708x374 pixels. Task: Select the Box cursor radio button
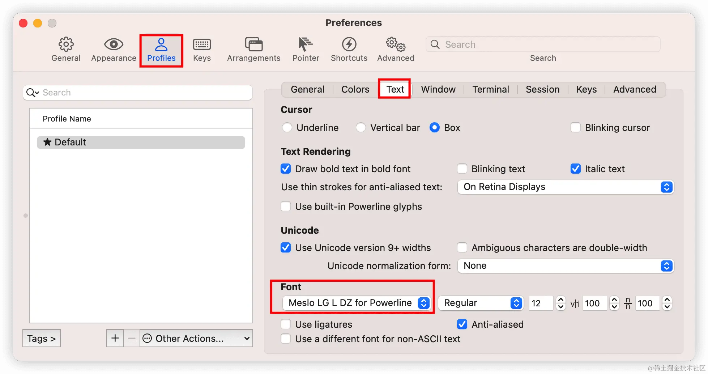pos(435,128)
